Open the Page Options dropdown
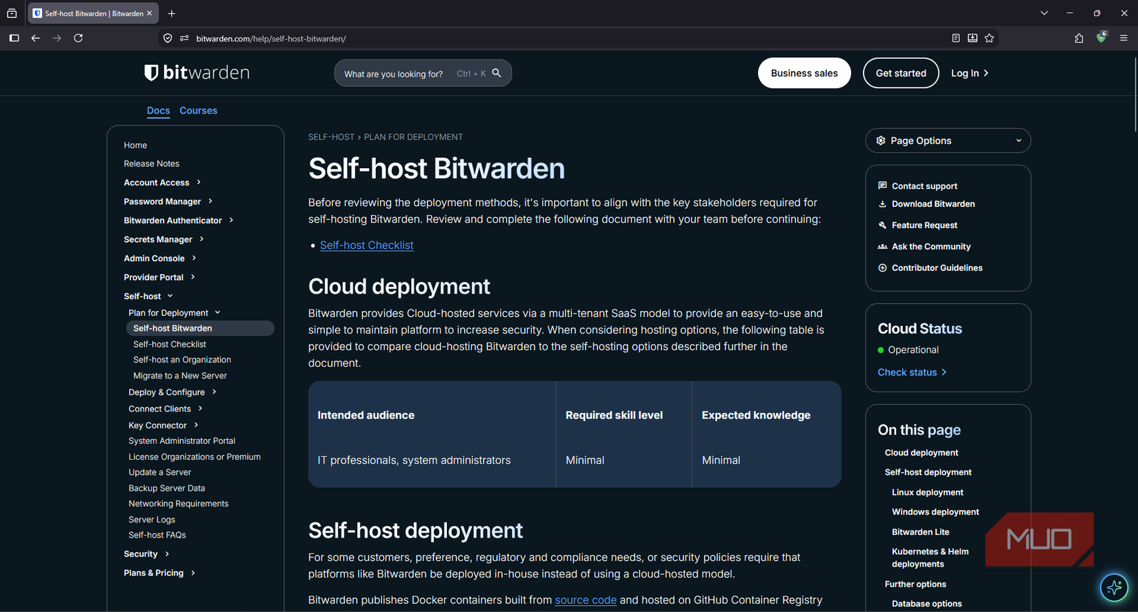 pyautogui.click(x=948, y=141)
